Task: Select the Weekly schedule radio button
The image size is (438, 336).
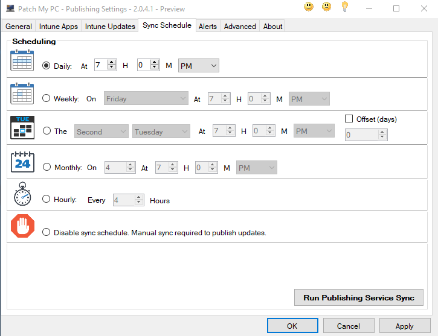Action: click(x=46, y=98)
